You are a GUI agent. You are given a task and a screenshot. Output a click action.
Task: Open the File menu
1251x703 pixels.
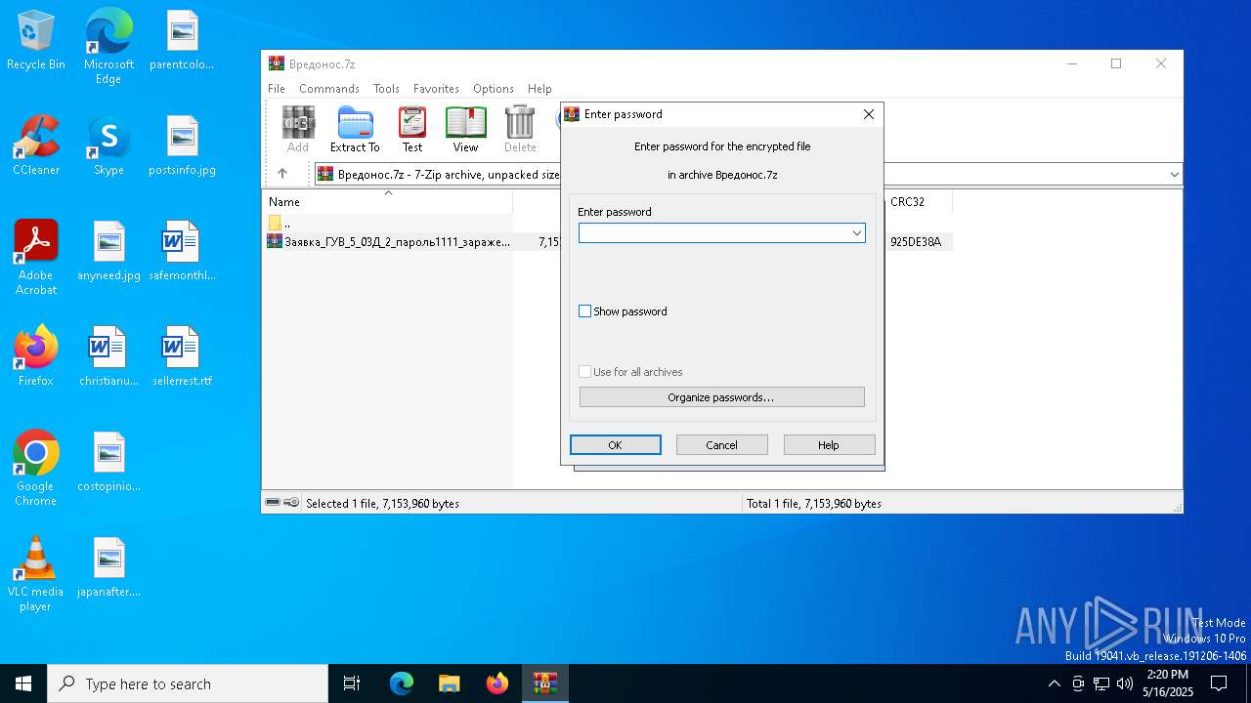[x=277, y=89]
